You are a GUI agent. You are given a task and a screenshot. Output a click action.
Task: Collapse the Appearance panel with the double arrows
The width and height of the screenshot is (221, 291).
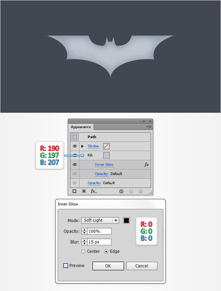point(144,122)
